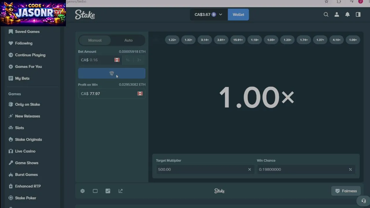The height and width of the screenshot is (208, 370).
Task: Open game settings gear icon
Action: 83,191
